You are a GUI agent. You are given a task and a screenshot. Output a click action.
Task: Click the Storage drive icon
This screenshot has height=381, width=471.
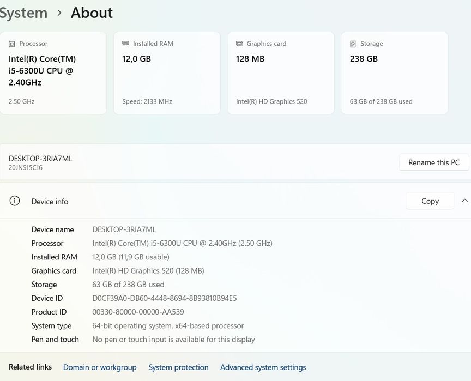point(353,44)
